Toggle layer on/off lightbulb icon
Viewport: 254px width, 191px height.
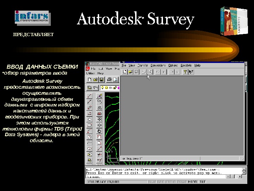(x=102, y=88)
